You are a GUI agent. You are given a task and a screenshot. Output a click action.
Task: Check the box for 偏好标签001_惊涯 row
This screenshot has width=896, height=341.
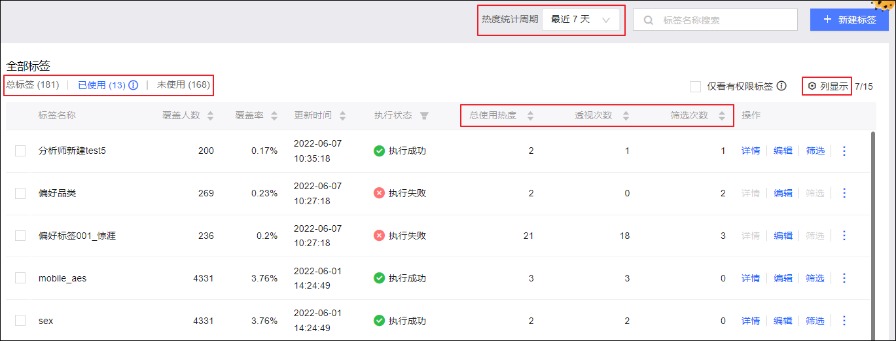(x=20, y=236)
